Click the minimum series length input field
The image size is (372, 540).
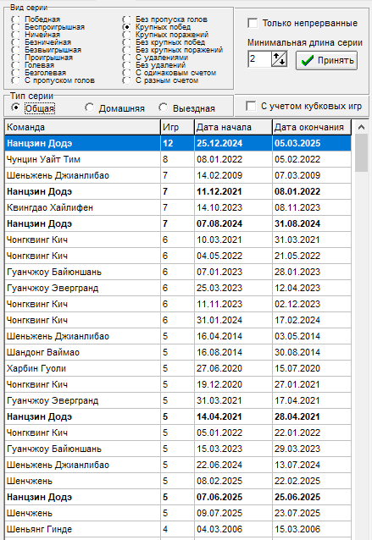click(x=259, y=59)
